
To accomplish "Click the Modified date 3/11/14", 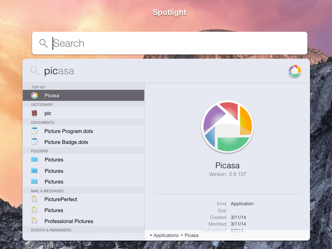I will coord(238,224).
